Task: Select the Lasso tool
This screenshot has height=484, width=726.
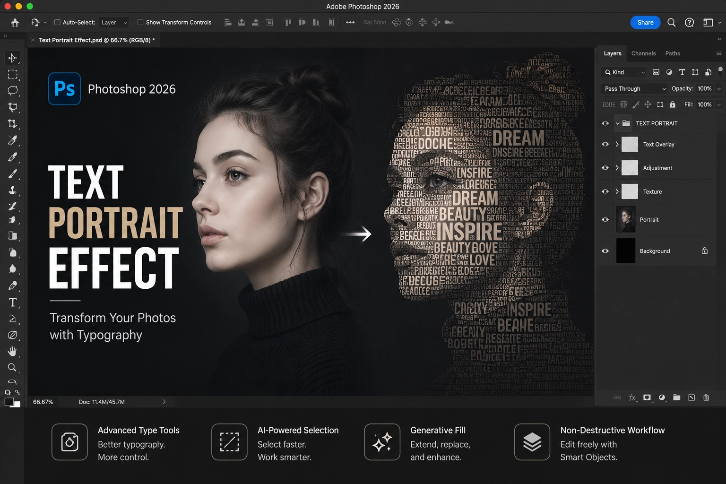Action: (x=12, y=91)
